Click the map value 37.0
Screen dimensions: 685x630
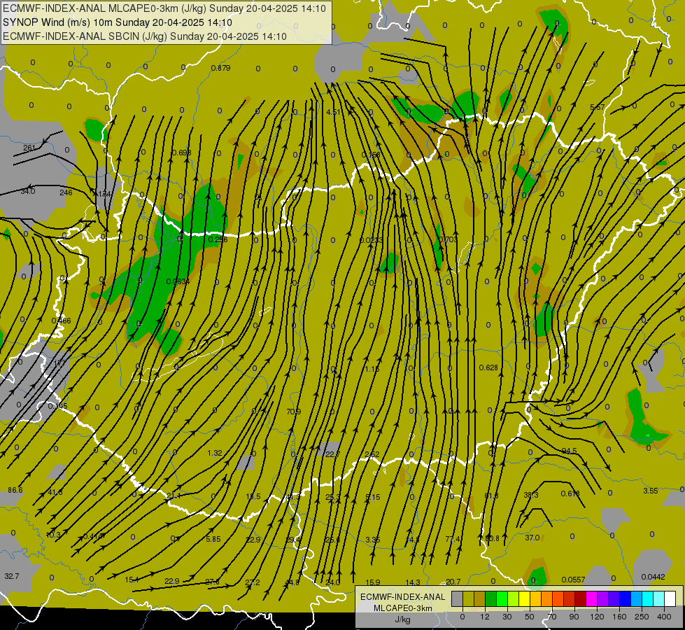click(532, 538)
